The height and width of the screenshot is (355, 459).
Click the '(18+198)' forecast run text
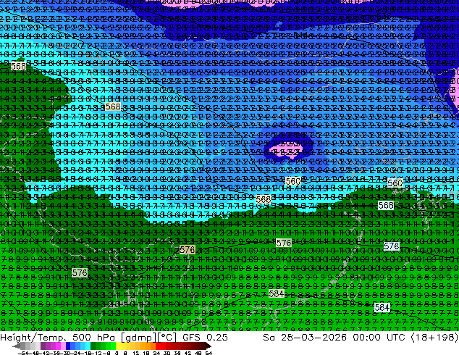(434, 338)
